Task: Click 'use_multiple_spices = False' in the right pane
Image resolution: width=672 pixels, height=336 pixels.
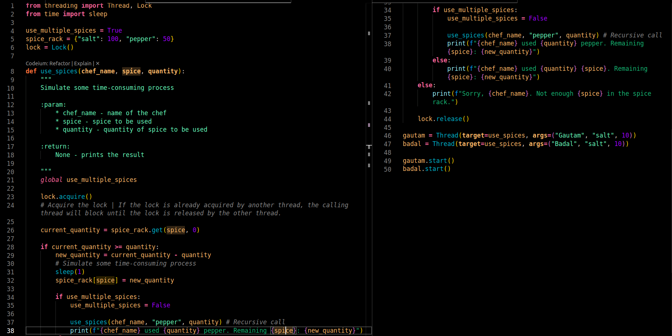Action: [x=497, y=18]
